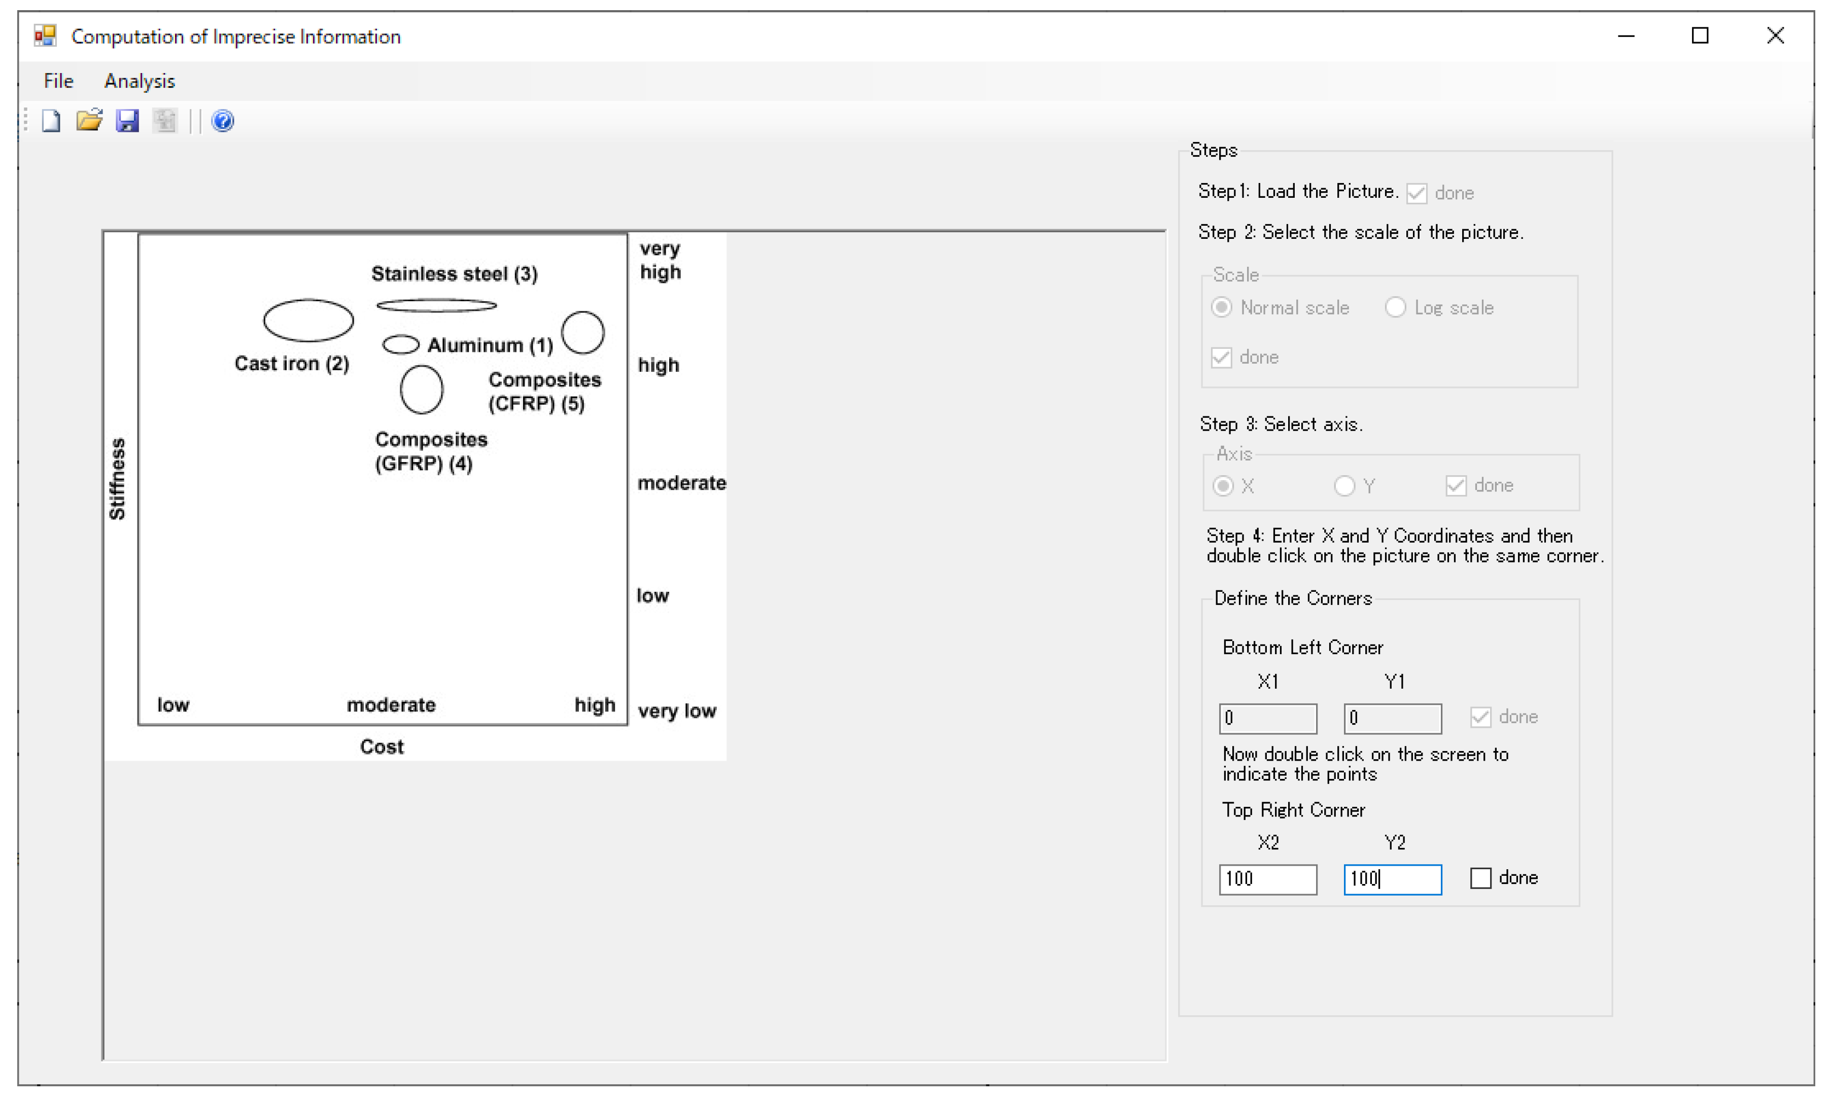Click the Cast iron ellipse in chart

coord(308,321)
